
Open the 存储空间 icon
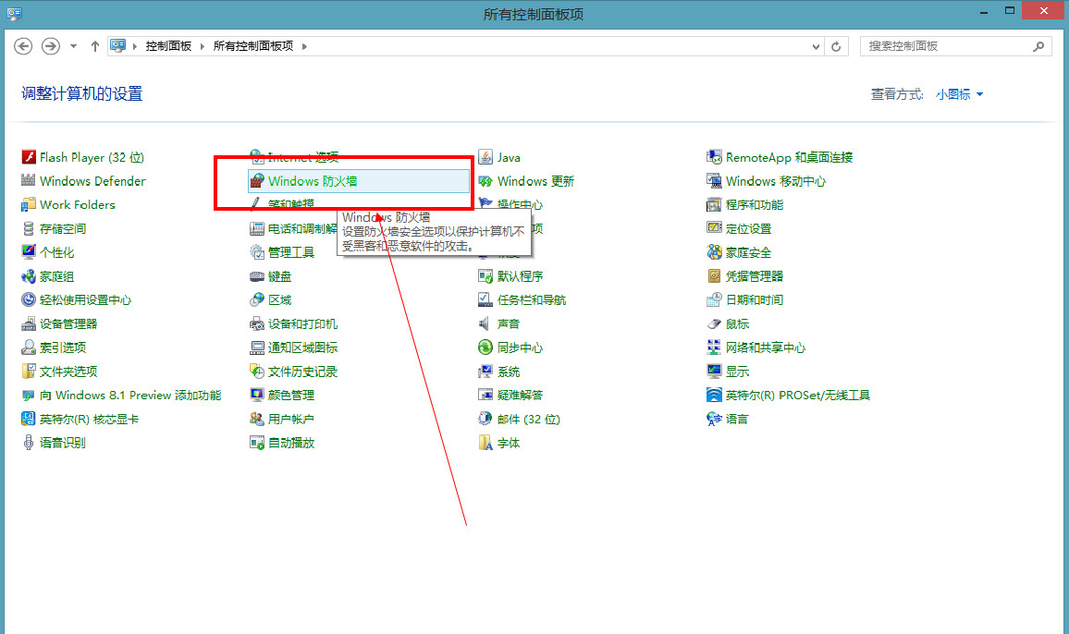[29, 228]
